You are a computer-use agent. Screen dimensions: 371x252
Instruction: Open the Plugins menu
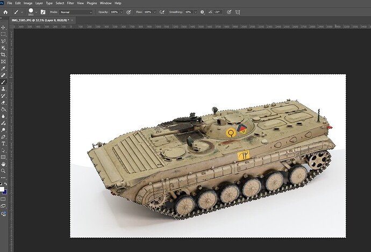pos(91,3)
